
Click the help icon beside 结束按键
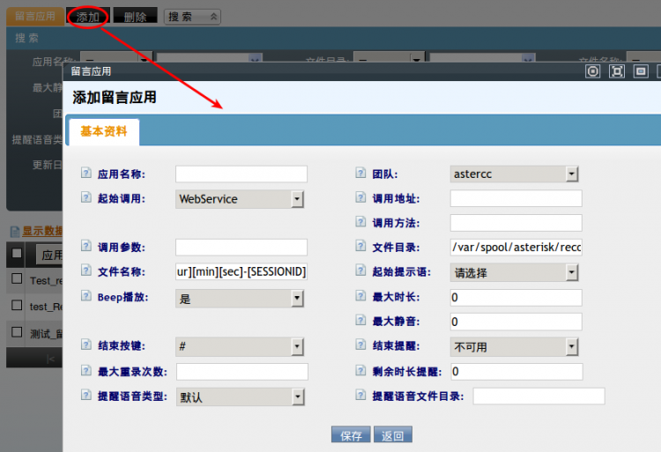[x=86, y=346]
